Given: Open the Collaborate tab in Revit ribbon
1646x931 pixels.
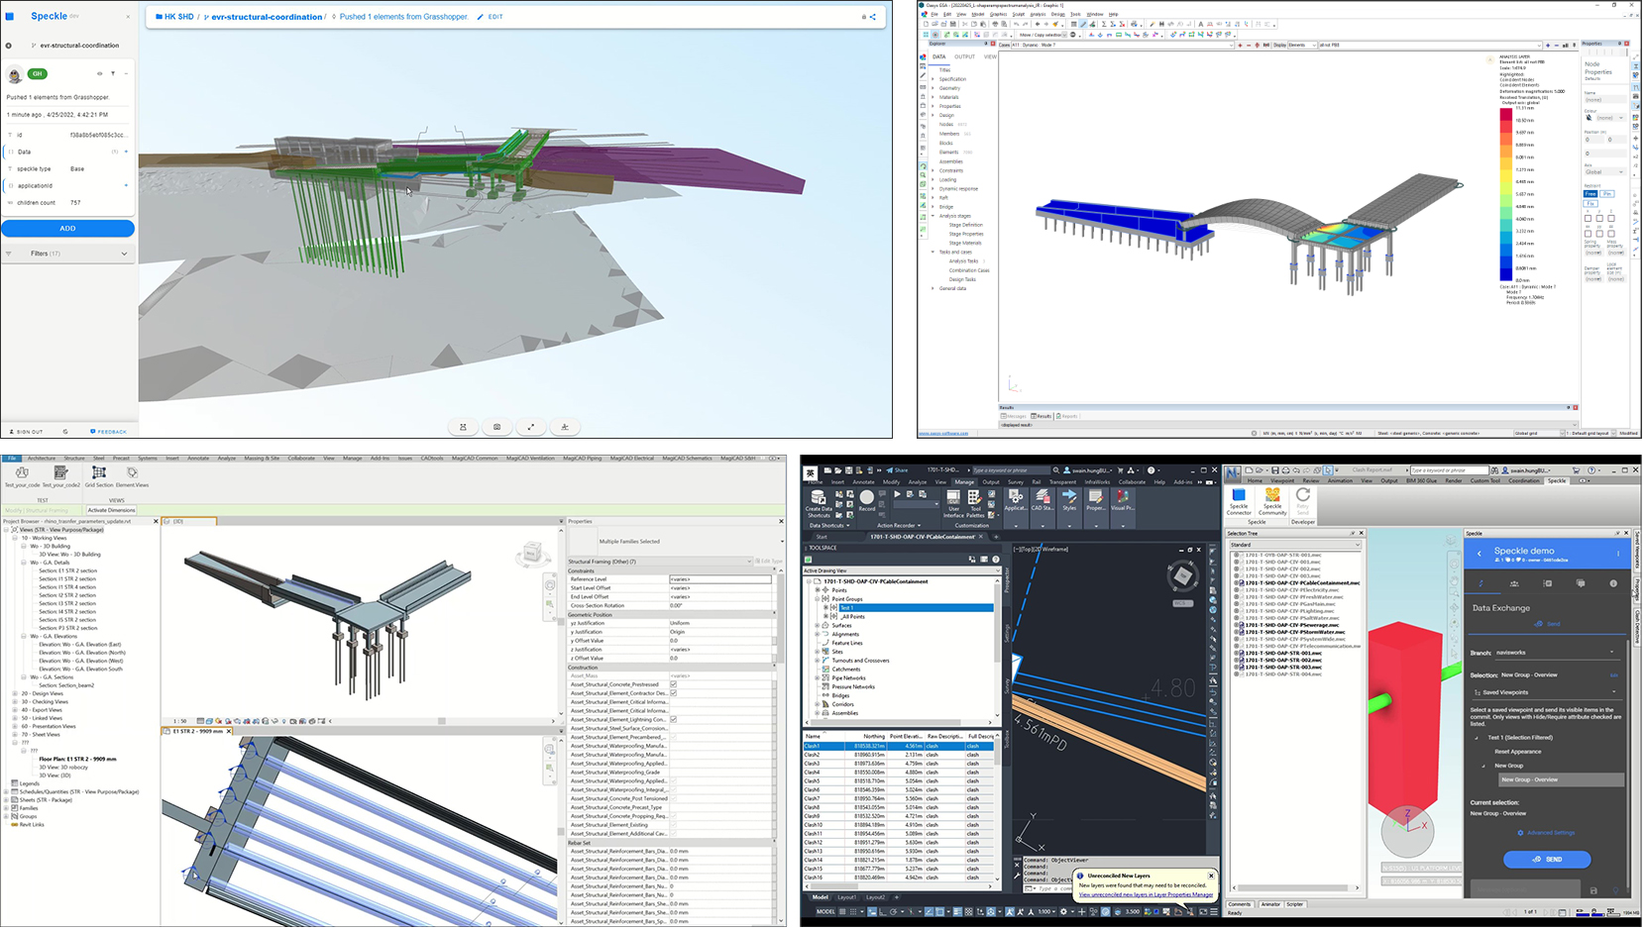Looking at the screenshot, I should [x=301, y=460].
